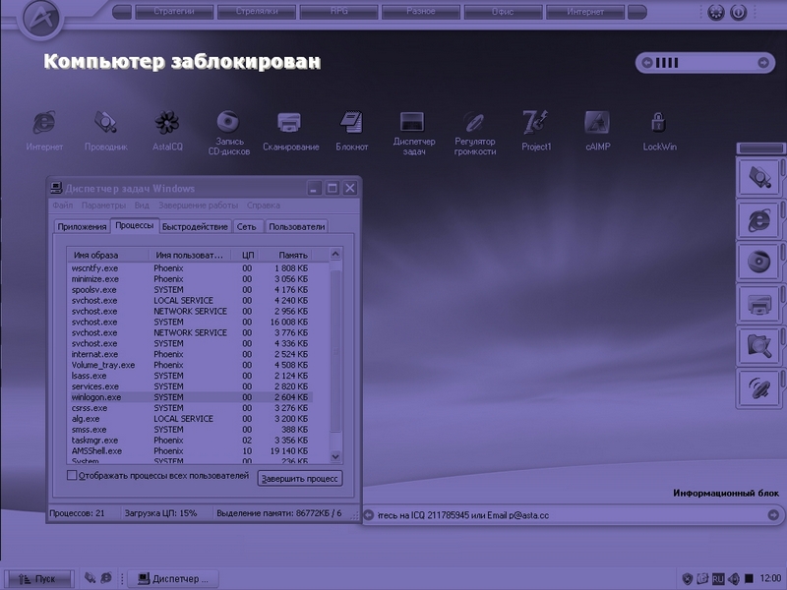Select the winlogon.exe process row
This screenshot has width=787, height=590.
pos(190,397)
